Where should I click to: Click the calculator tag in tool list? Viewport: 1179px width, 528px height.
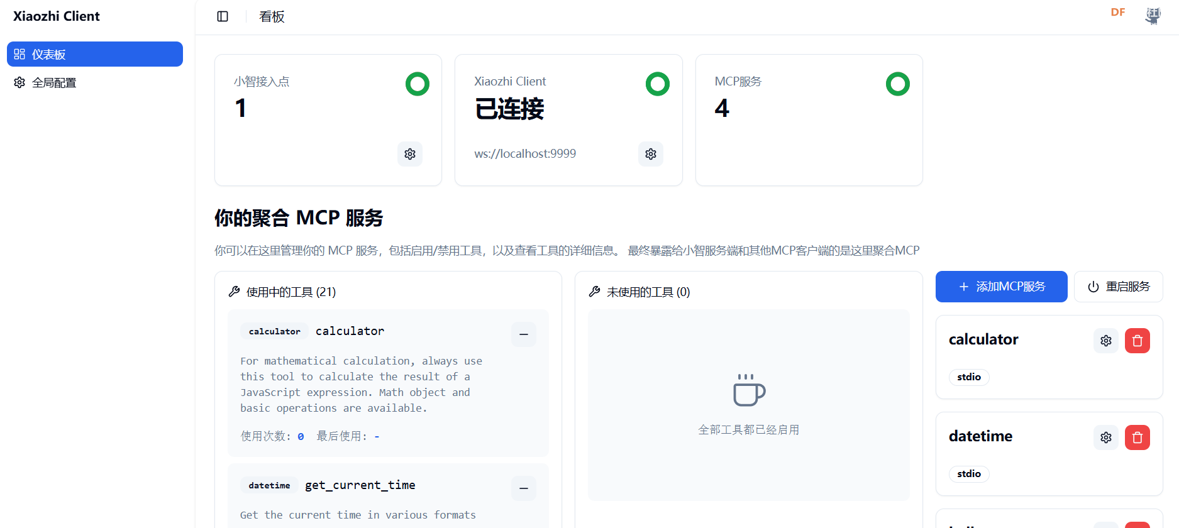274,331
